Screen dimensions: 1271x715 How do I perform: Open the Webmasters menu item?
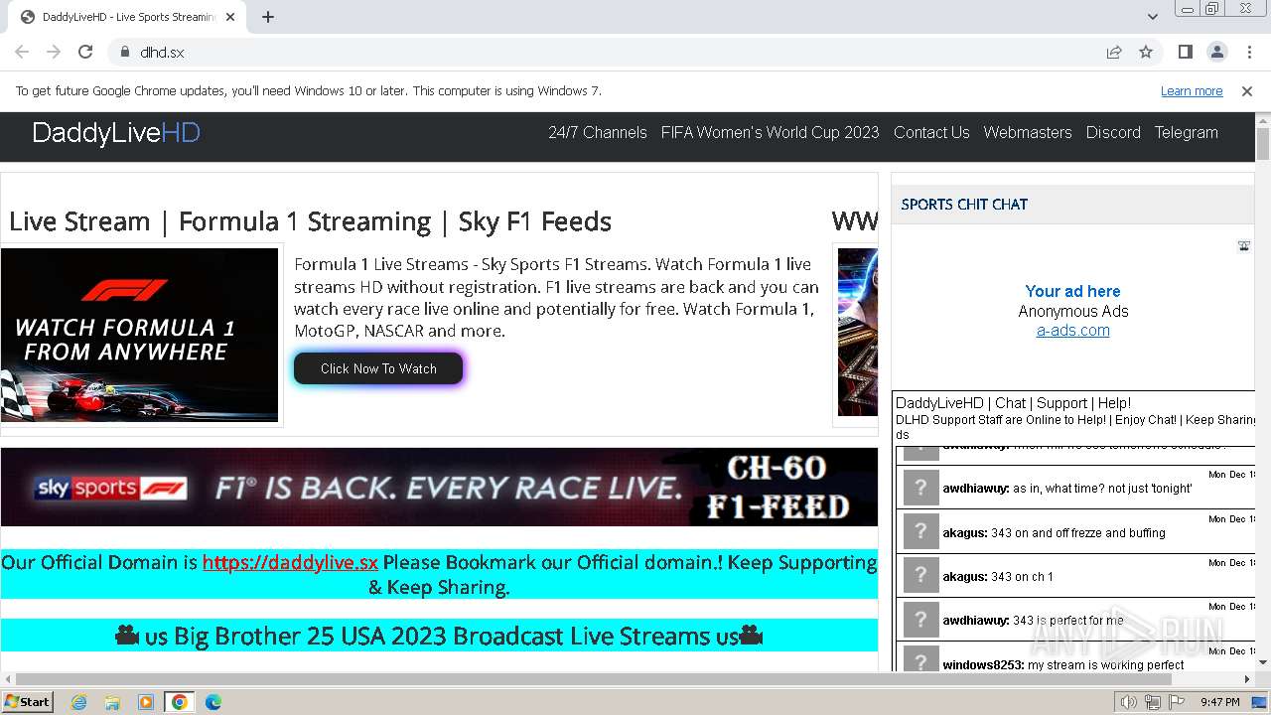(x=1028, y=132)
